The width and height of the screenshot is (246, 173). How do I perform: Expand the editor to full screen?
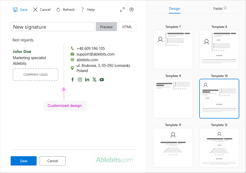pyautogui.click(x=122, y=9)
